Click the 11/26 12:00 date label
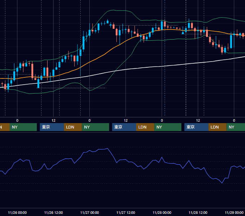 (53, 212)
